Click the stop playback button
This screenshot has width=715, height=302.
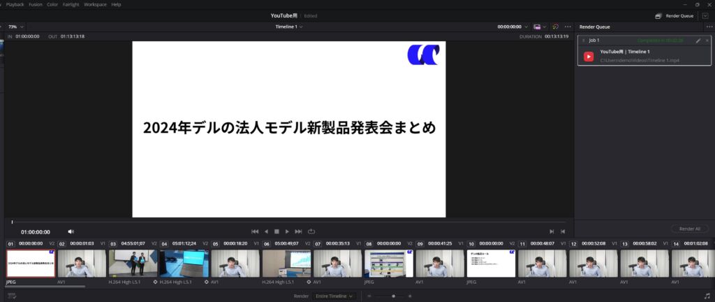[277, 231]
